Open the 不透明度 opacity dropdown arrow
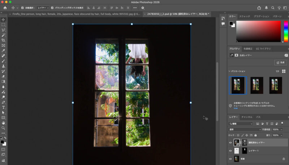Screen dimensions: 289x165 (281, 129)
